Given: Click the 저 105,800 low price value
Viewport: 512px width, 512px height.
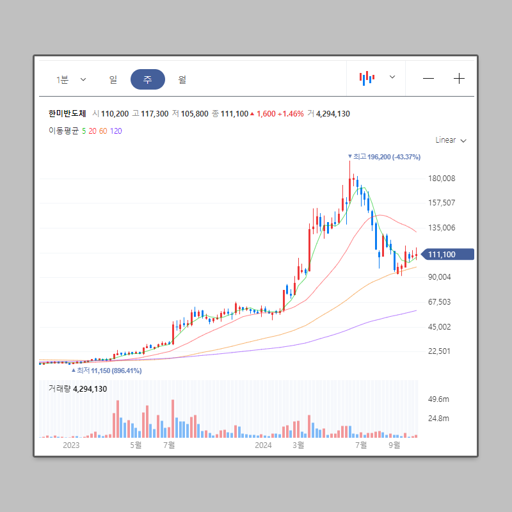Looking at the screenshot, I should pyautogui.click(x=190, y=114).
